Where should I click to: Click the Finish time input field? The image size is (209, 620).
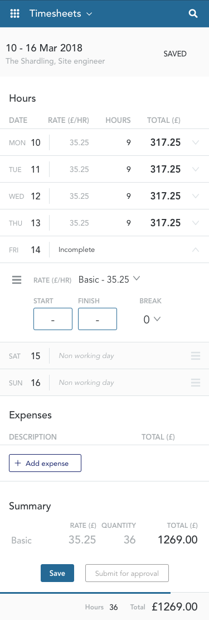[98, 319]
